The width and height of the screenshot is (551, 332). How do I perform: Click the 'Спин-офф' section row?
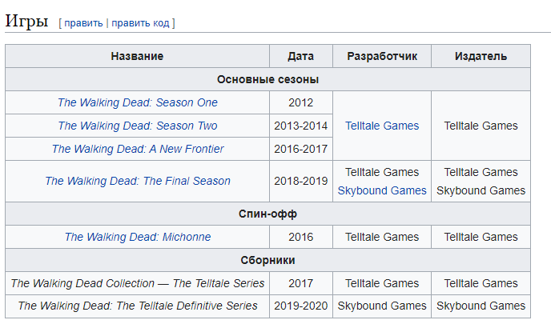point(267,214)
